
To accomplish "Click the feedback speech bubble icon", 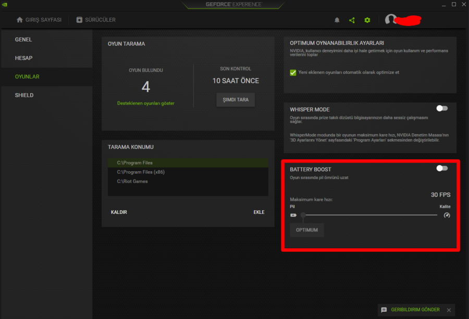I will point(384,310).
